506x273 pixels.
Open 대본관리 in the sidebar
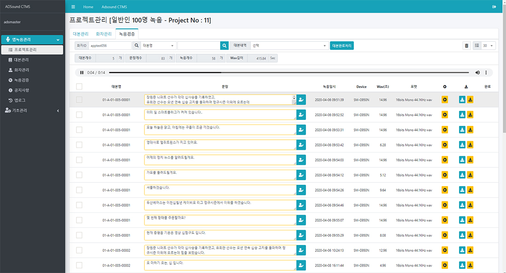(32, 60)
